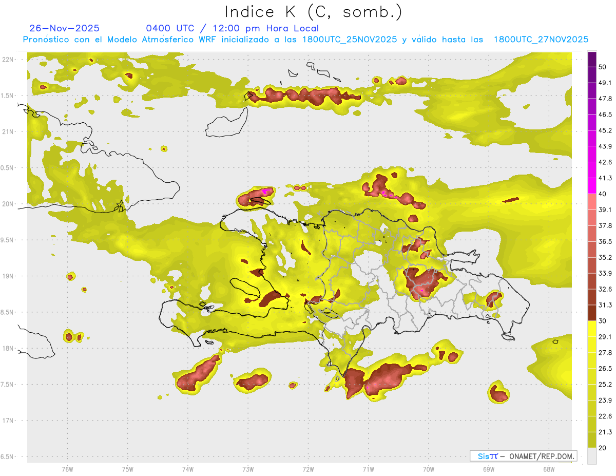Screen dimensions: 616x476
Task: Click the colorbar label "50"
Action: pos(603,67)
